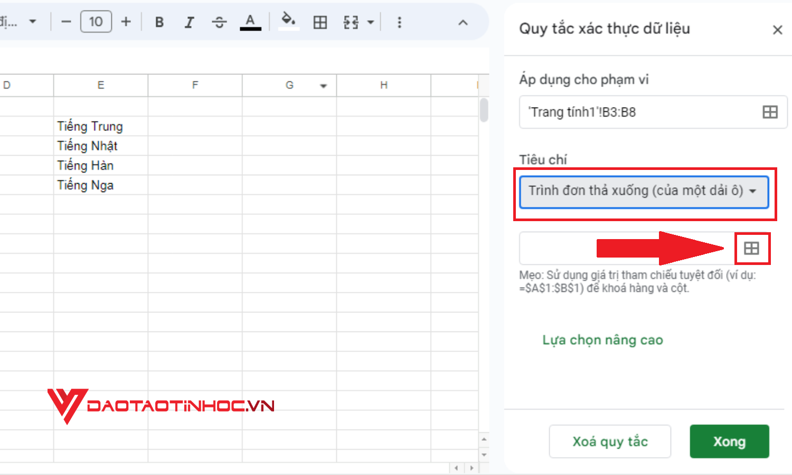Collapse the toolbar with the chevron
This screenshot has height=475, width=792.
point(463,22)
